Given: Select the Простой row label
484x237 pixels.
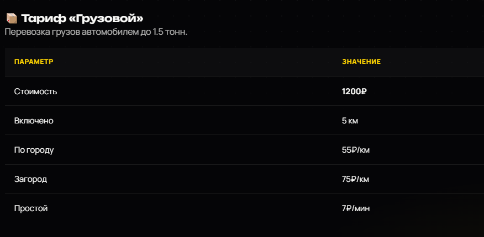Looking at the screenshot, I should [31, 208].
